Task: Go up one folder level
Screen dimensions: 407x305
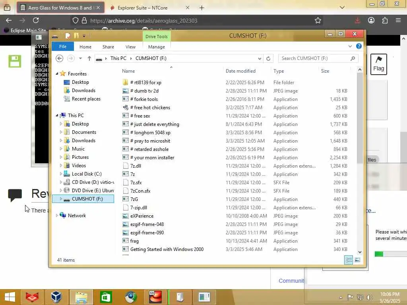Action: [x=89, y=58]
